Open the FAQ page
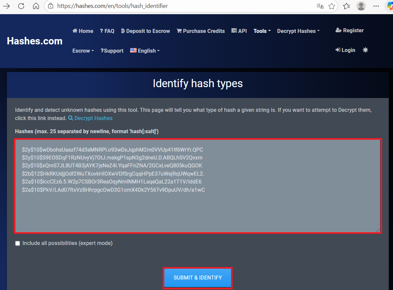 coord(107,31)
